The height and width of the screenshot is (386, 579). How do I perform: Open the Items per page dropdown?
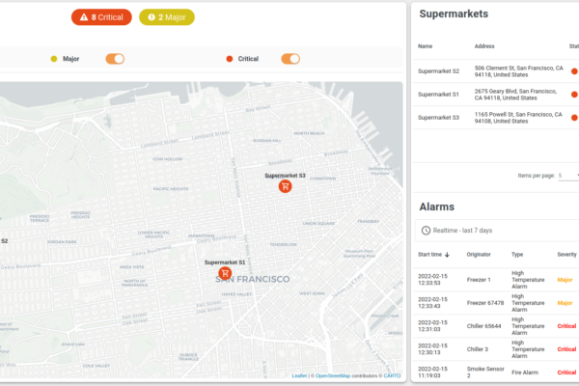click(x=567, y=176)
